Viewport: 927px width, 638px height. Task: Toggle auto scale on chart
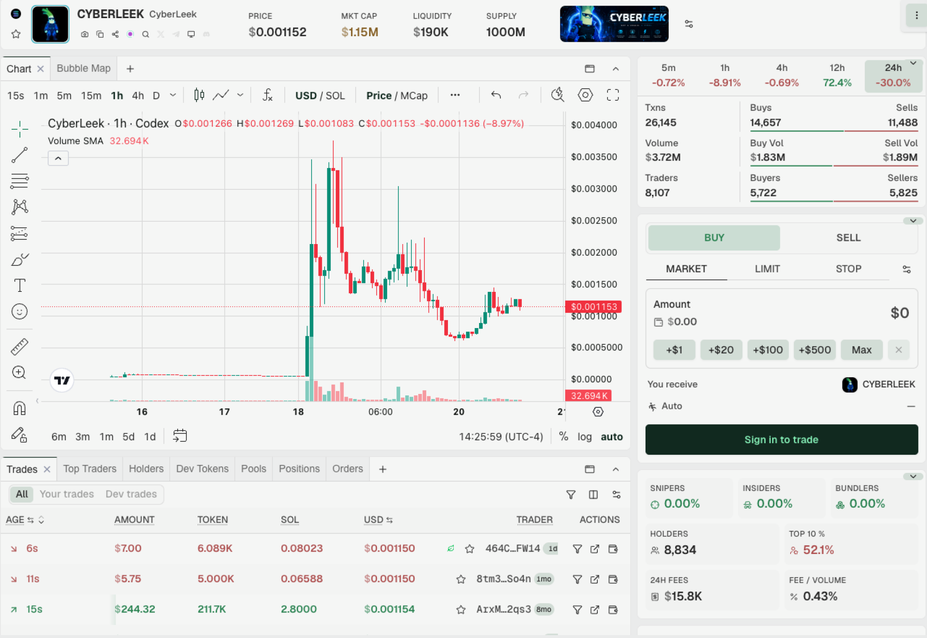[x=612, y=436]
